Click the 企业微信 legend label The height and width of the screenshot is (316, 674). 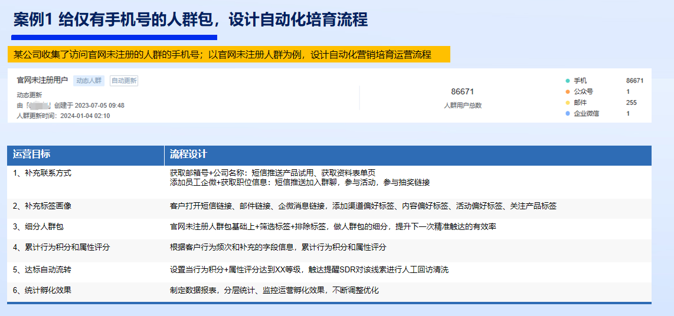586,113
